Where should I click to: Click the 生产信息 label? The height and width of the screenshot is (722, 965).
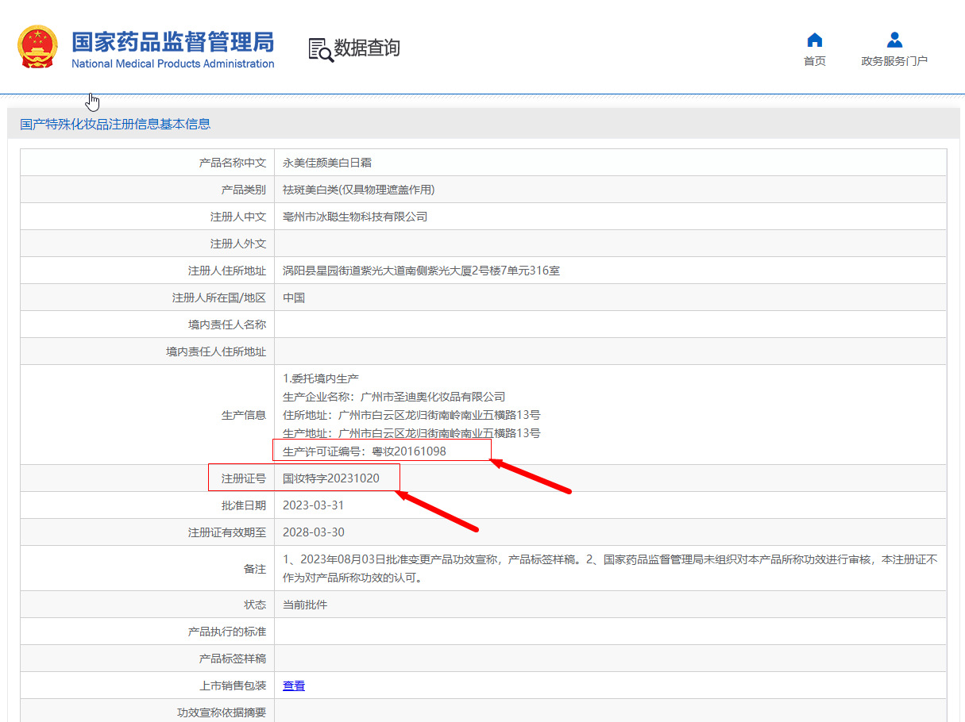pyautogui.click(x=243, y=415)
